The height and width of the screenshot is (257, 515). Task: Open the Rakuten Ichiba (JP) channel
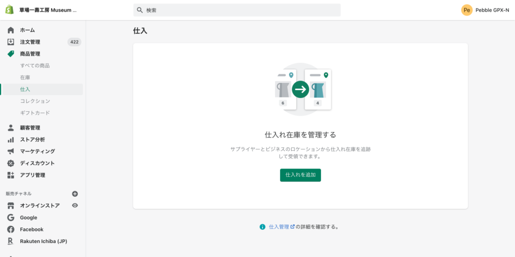(x=43, y=241)
